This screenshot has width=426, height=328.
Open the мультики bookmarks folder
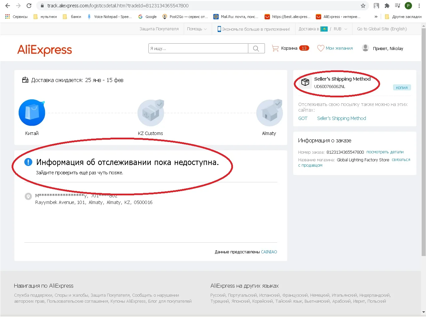click(x=45, y=17)
